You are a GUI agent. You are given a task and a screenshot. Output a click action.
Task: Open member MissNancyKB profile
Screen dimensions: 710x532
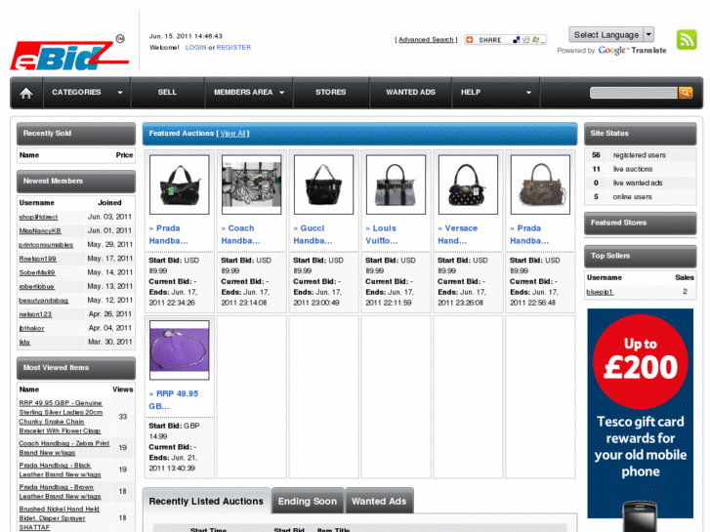(x=40, y=231)
